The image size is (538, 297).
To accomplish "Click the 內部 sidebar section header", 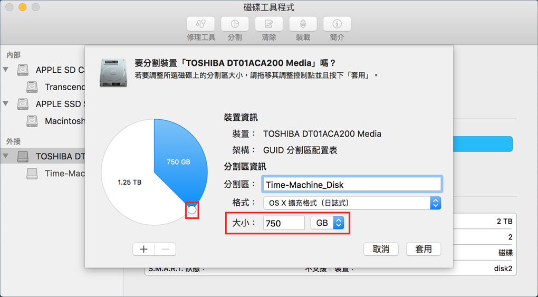I will (13, 55).
